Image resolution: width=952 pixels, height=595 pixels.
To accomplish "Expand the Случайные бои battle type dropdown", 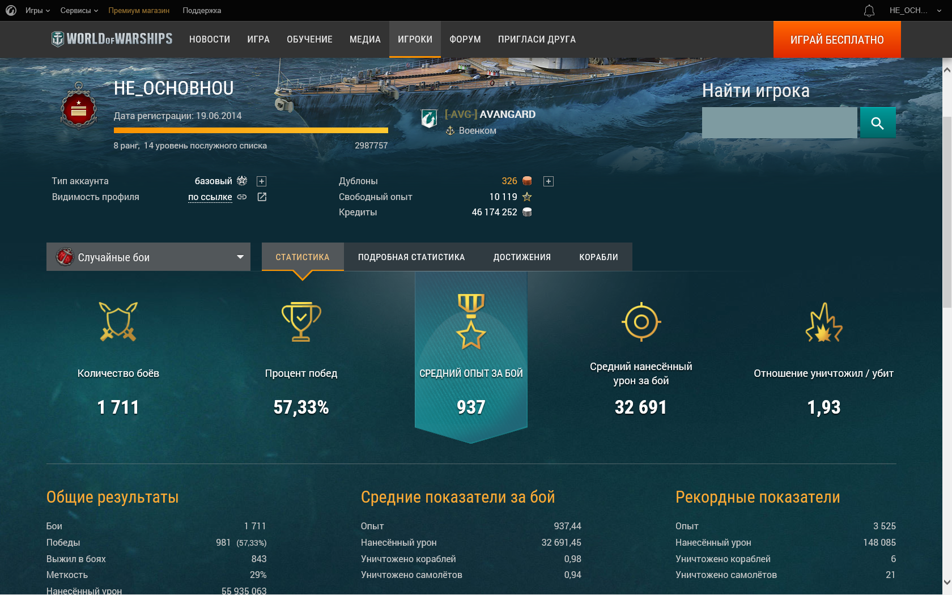I will coord(148,257).
